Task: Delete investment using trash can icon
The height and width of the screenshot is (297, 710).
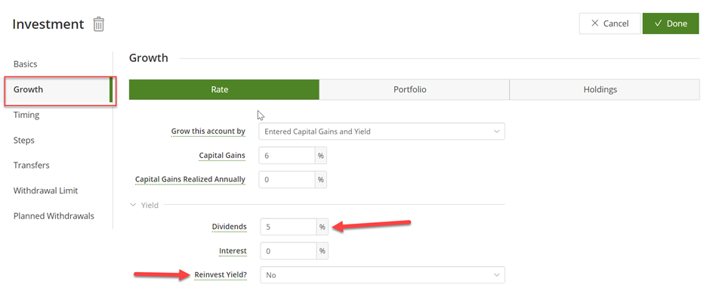Action: tap(99, 24)
